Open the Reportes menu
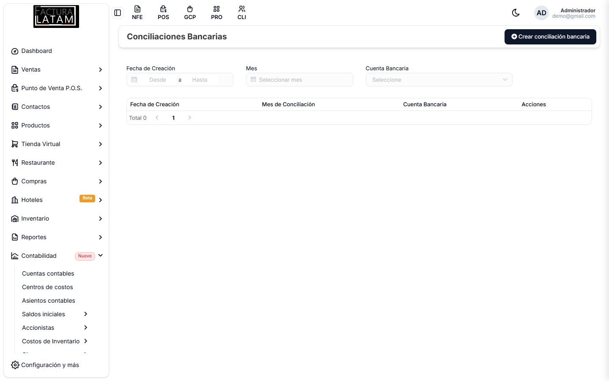609x381 pixels. [x=56, y=237]
